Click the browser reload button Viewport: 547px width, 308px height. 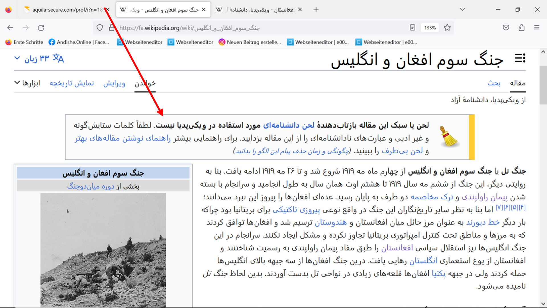click(x=41, y=28)
